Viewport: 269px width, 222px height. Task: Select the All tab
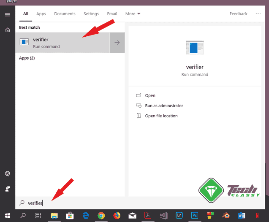[x=26, y=14]
